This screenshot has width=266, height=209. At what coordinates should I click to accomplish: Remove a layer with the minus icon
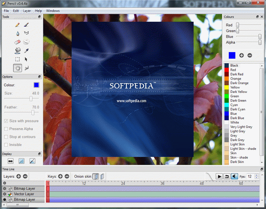(x=25, y=177)
